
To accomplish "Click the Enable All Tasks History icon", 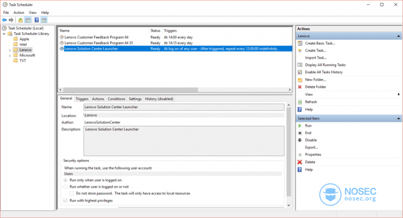I will click(x=300, y=72).
